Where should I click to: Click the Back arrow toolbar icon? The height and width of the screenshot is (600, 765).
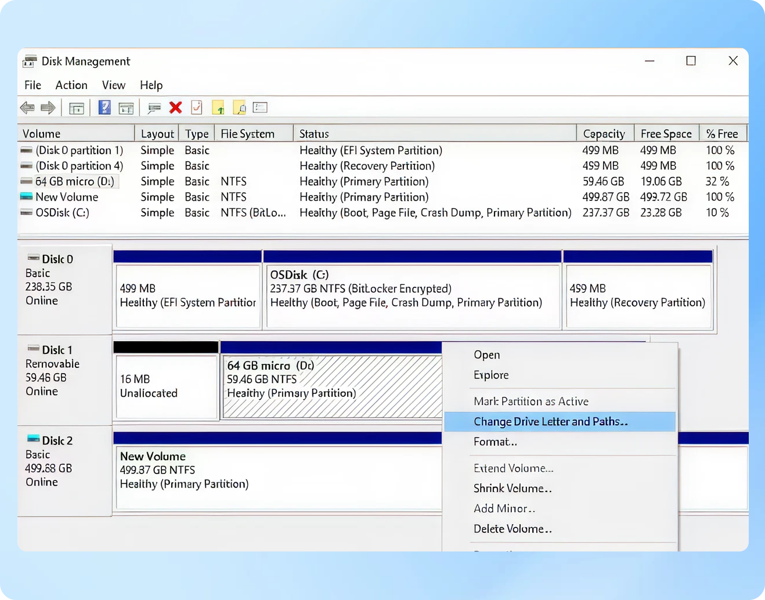[27, 107]
